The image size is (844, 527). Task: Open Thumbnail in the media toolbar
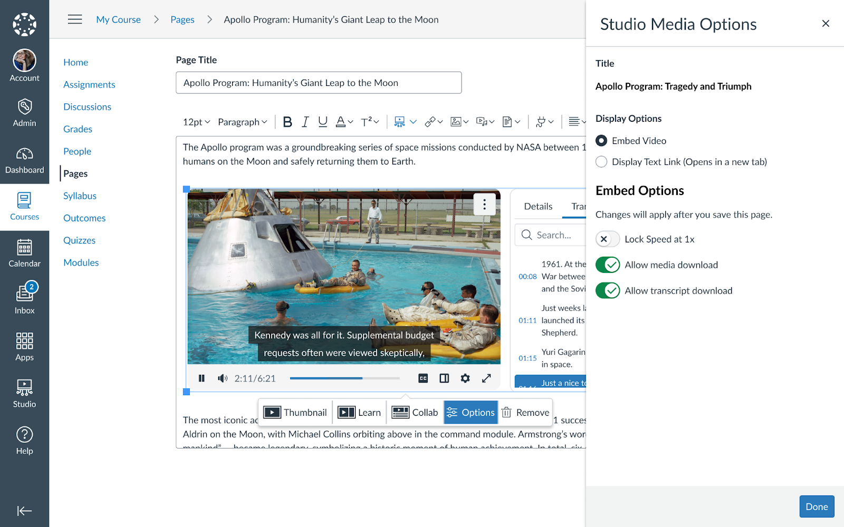coord(295,413)
